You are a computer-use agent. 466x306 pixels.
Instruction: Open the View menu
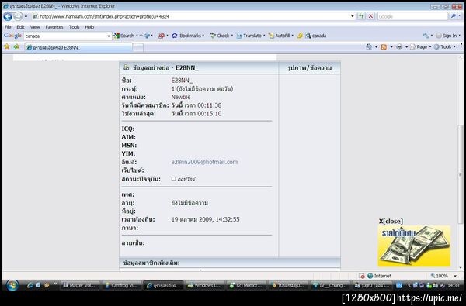point(35,27)
